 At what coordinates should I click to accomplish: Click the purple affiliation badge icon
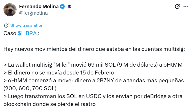click(69, 7)
